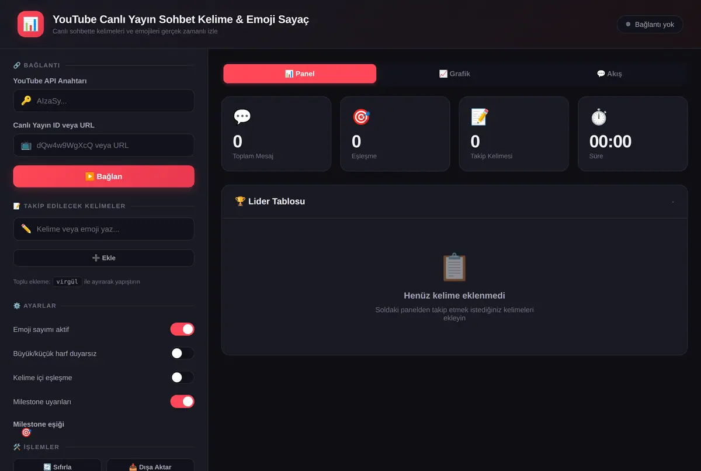Click the Bağlantı yok status badge
Image resolution: width=701 pixels, height=471 pixels.
coord(650,25)
